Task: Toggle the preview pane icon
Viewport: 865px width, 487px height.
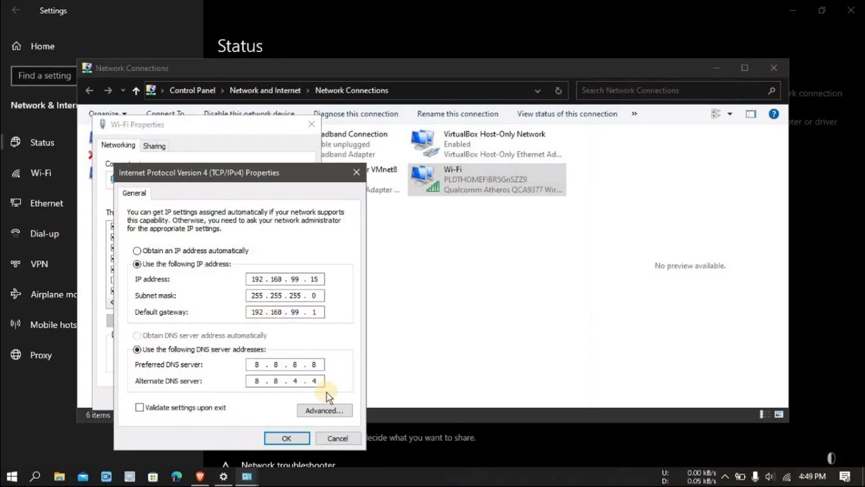Action: point(751,114)
